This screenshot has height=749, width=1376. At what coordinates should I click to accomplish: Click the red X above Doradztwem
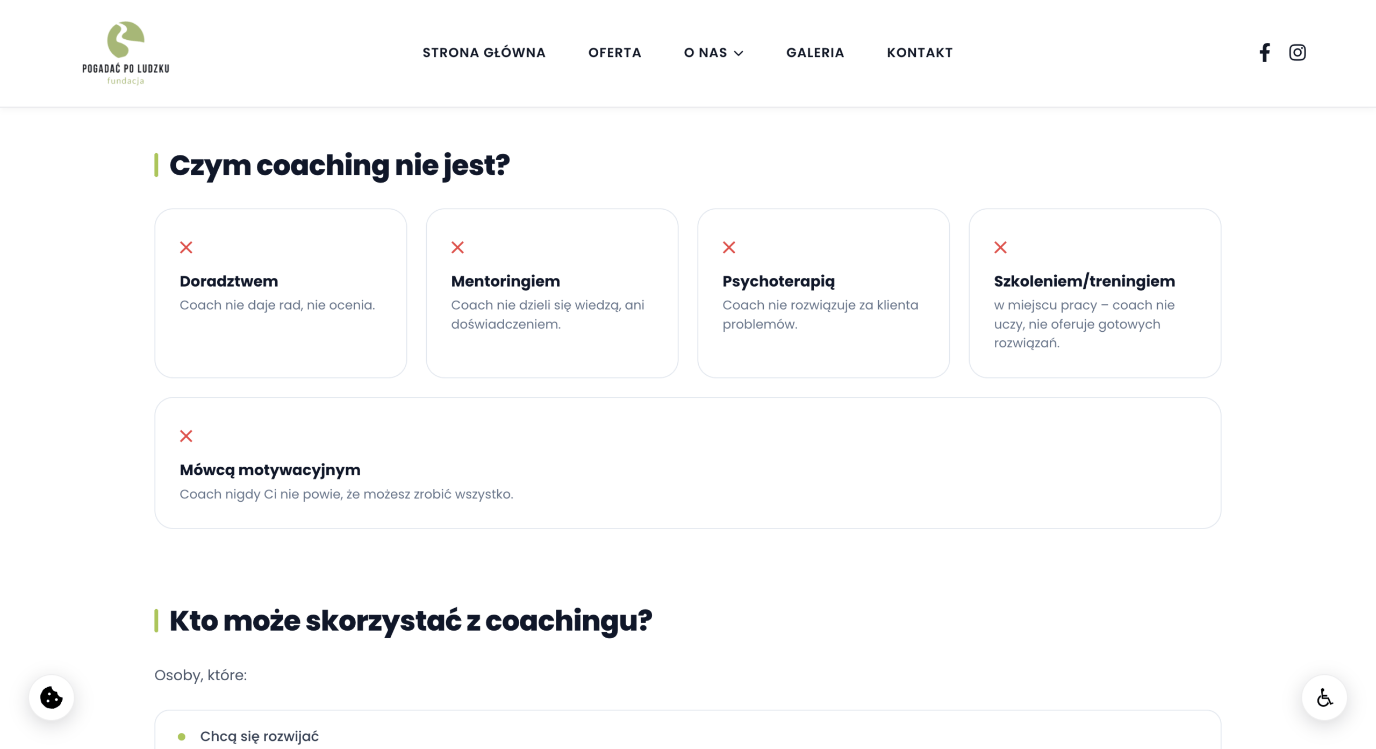(186, 247)
